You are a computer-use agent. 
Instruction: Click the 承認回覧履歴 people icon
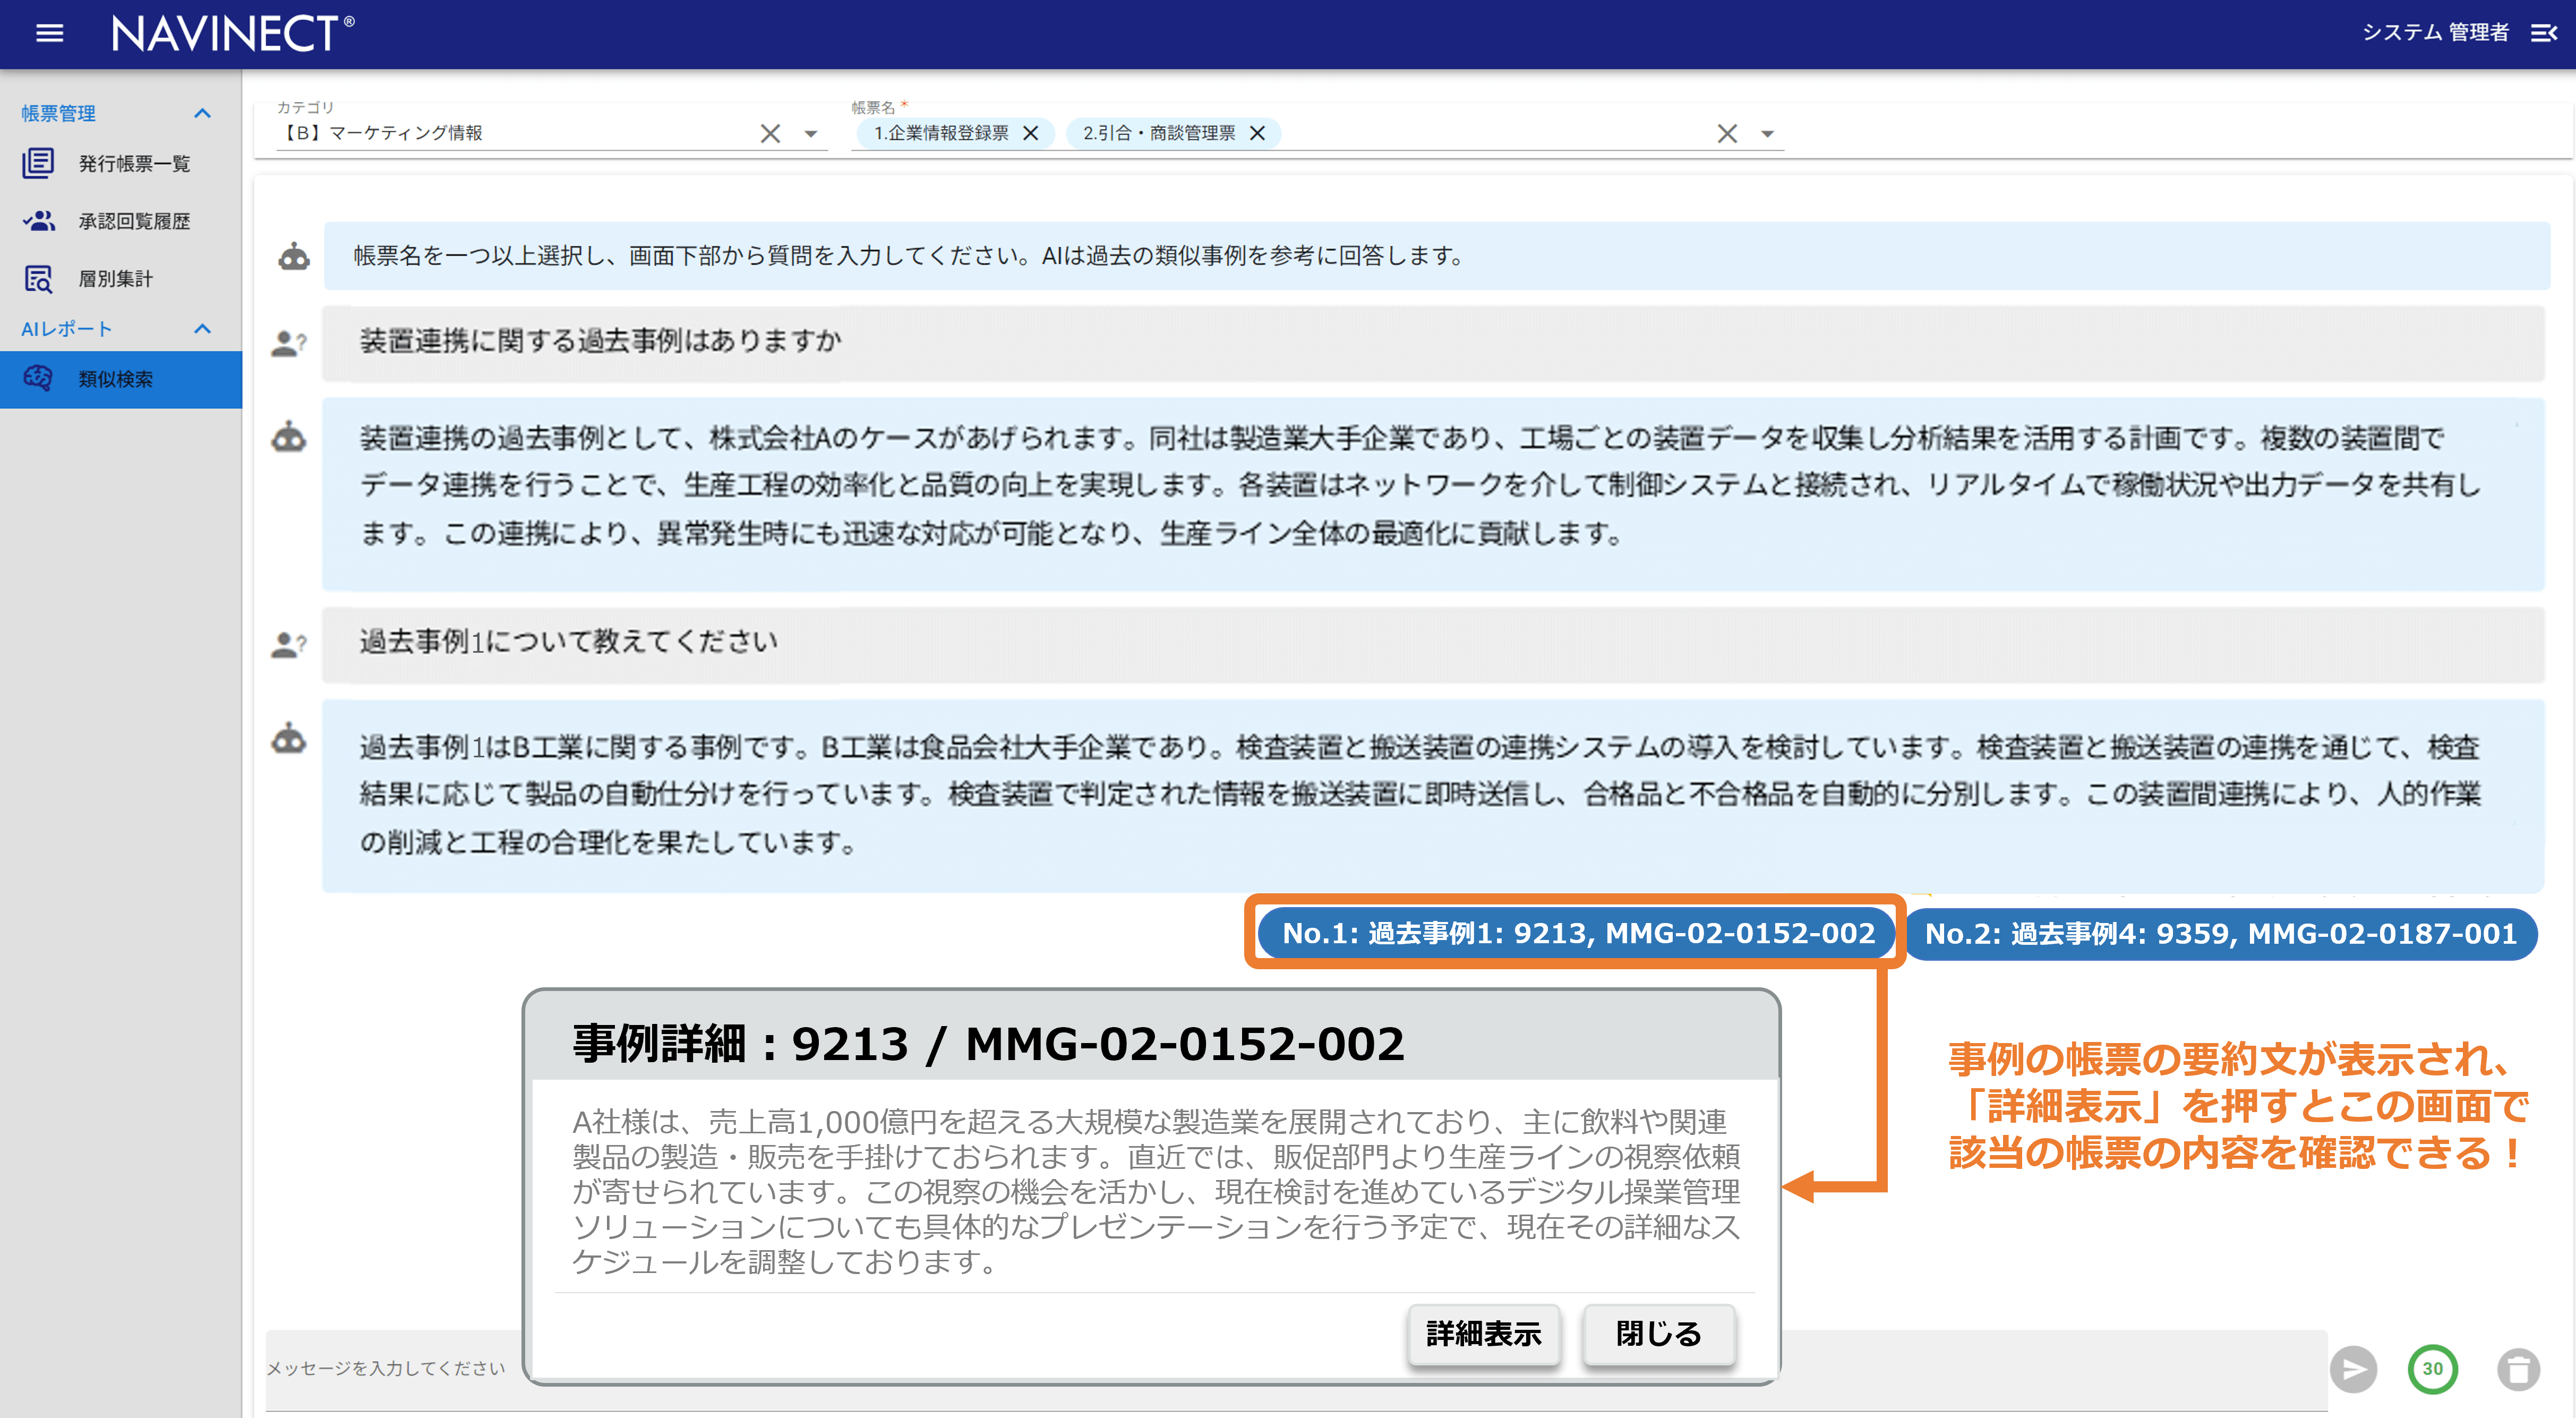pos(38,221)
